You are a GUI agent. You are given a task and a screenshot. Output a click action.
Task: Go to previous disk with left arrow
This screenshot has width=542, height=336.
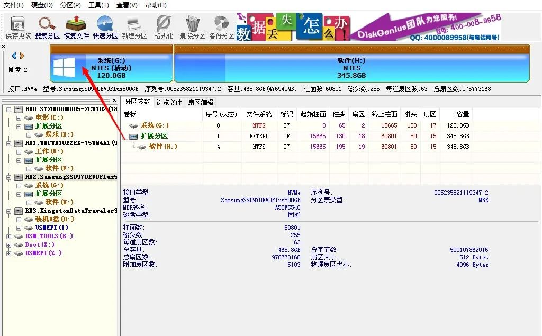coord(14,56)
